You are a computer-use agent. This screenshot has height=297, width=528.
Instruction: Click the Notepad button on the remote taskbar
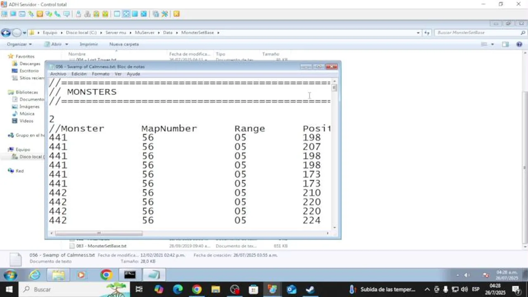point(154,275)
